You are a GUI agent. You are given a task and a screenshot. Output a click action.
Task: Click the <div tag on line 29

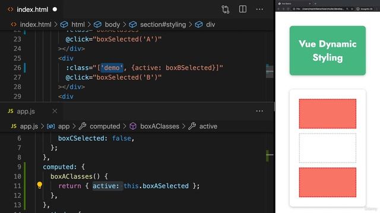66,96
